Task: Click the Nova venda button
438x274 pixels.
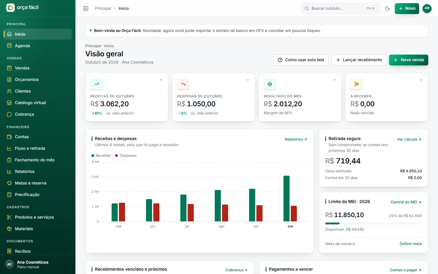Action: click(x=408, y=60)
